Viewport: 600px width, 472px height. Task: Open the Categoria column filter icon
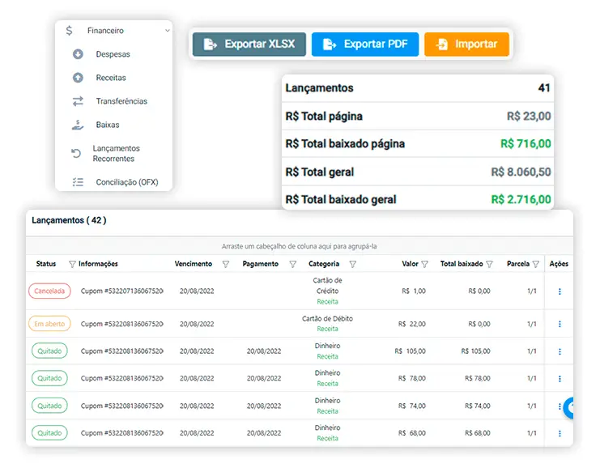353,264
